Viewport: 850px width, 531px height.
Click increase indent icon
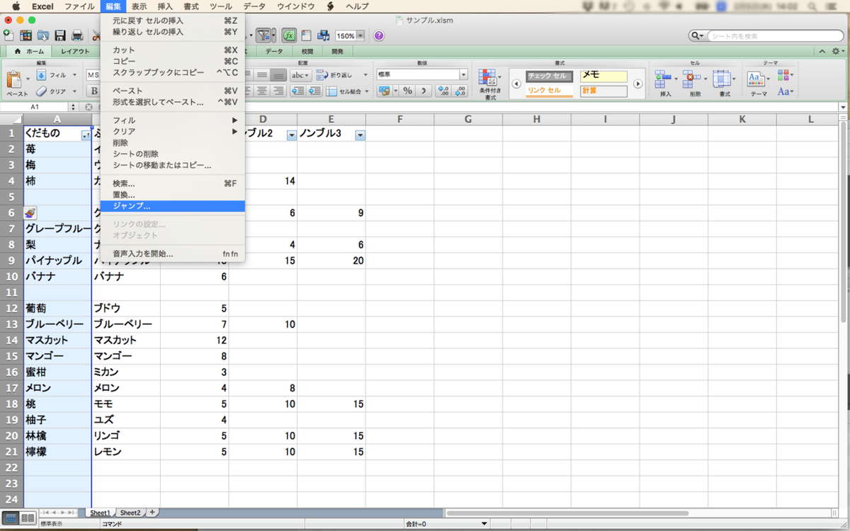click(314, 91)
